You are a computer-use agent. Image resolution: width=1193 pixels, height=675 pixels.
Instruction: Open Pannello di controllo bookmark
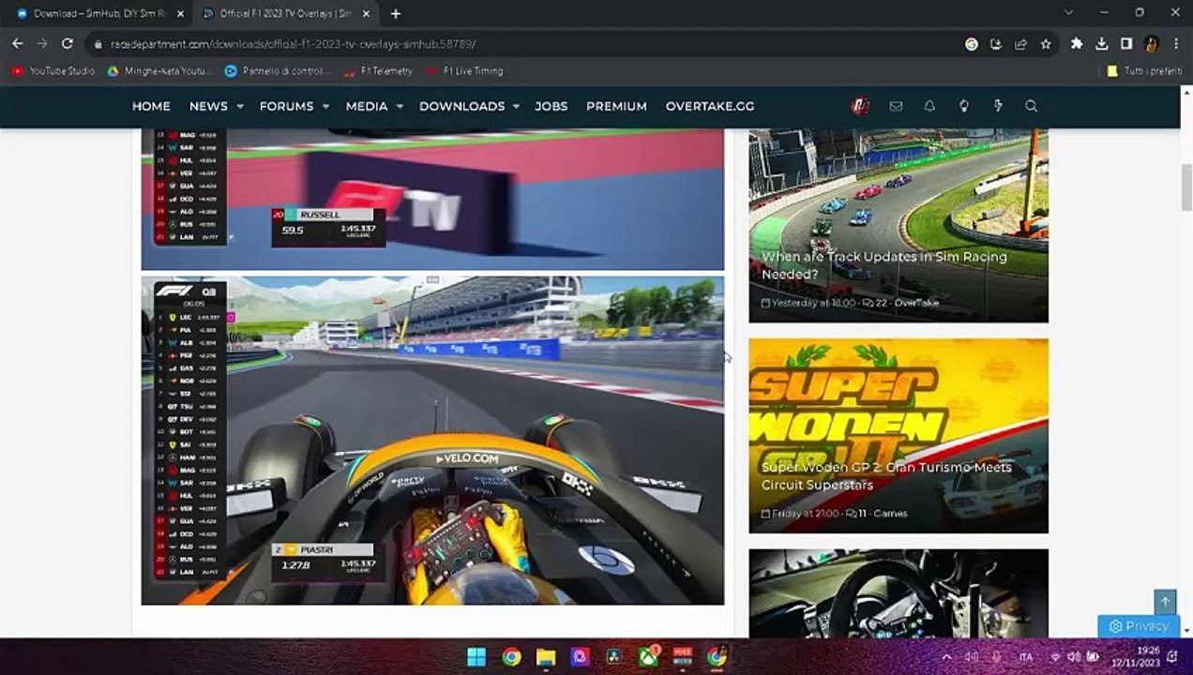pyautogui.click(x=278, y=71)
